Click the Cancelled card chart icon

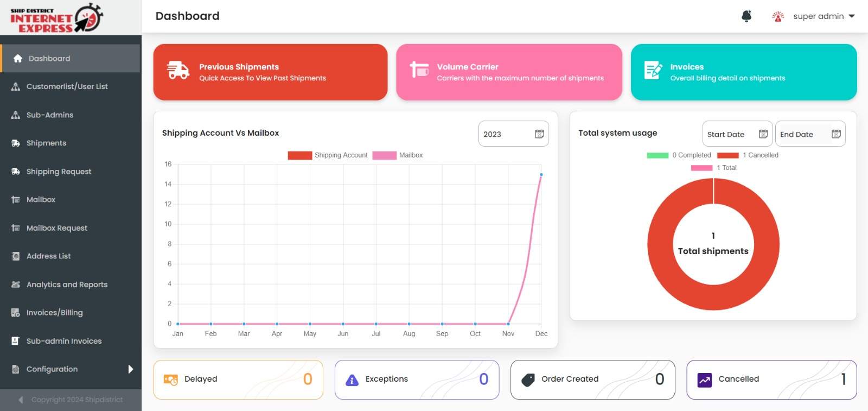704,380
